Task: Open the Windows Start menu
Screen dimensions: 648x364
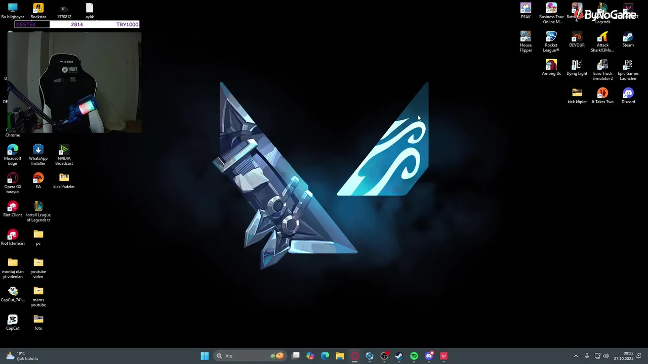Action: click(x=205, y=356)
